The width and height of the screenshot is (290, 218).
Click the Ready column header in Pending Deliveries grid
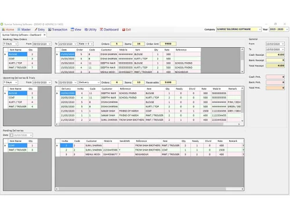tap(195, 141)
